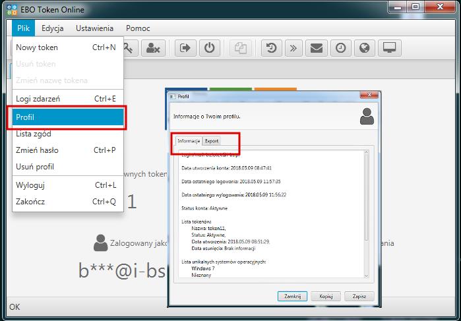Click the 'Lista tokenów:' line
Screen dimensions: 461x321
coord(197,221)
